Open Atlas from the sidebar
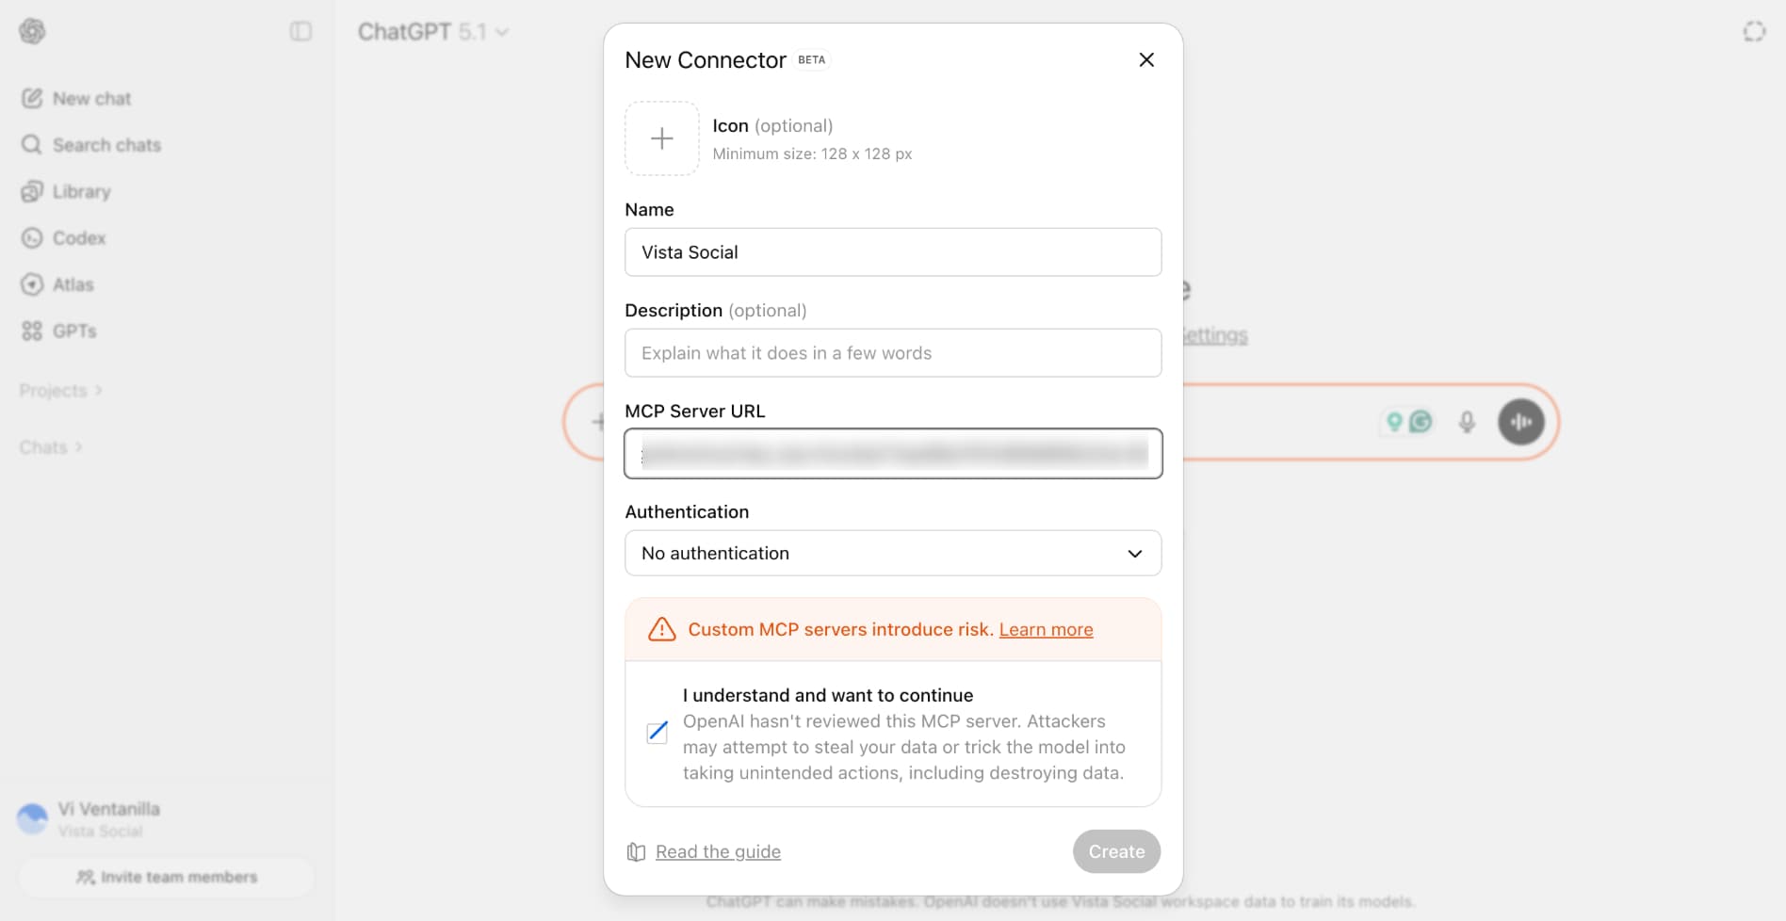Image resolution: width=1786 pixels, height=921 pixels. (73, 284)
